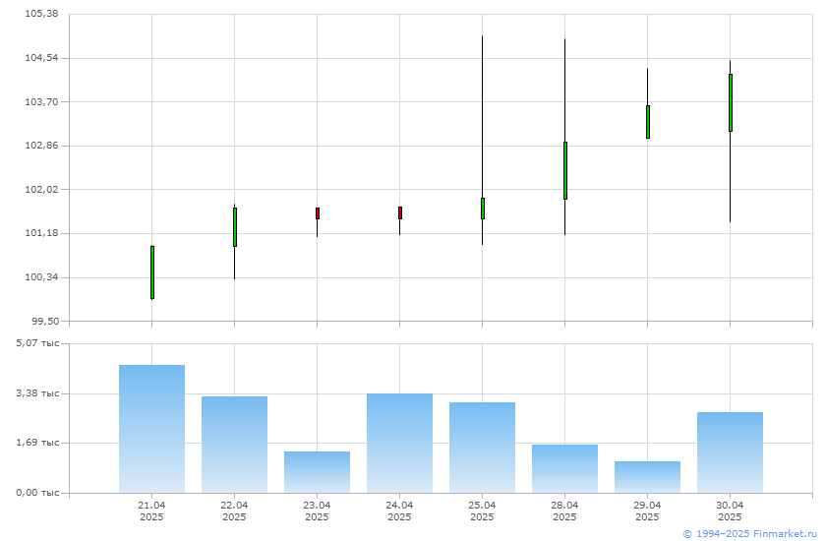Select the volume bar for 30.04
The width and height of the screenshot is (826, 541).
tap(730, 452)
